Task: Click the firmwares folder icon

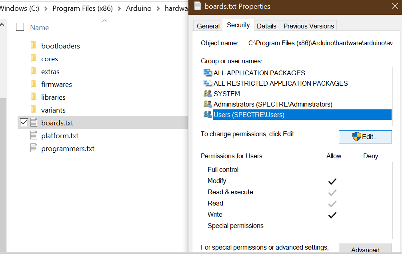Action: [x=34, y=84]
